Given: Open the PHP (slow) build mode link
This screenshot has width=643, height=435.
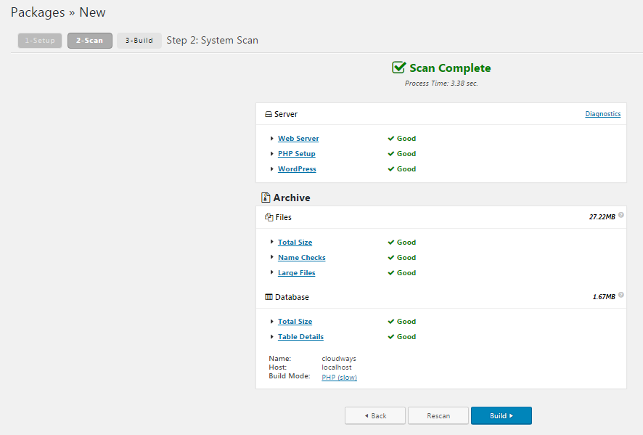Looking at the screenshot, I should point(339,378).
